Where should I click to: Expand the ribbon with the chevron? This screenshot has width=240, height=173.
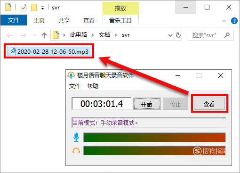pyautogui.click(x=224, y=21)
